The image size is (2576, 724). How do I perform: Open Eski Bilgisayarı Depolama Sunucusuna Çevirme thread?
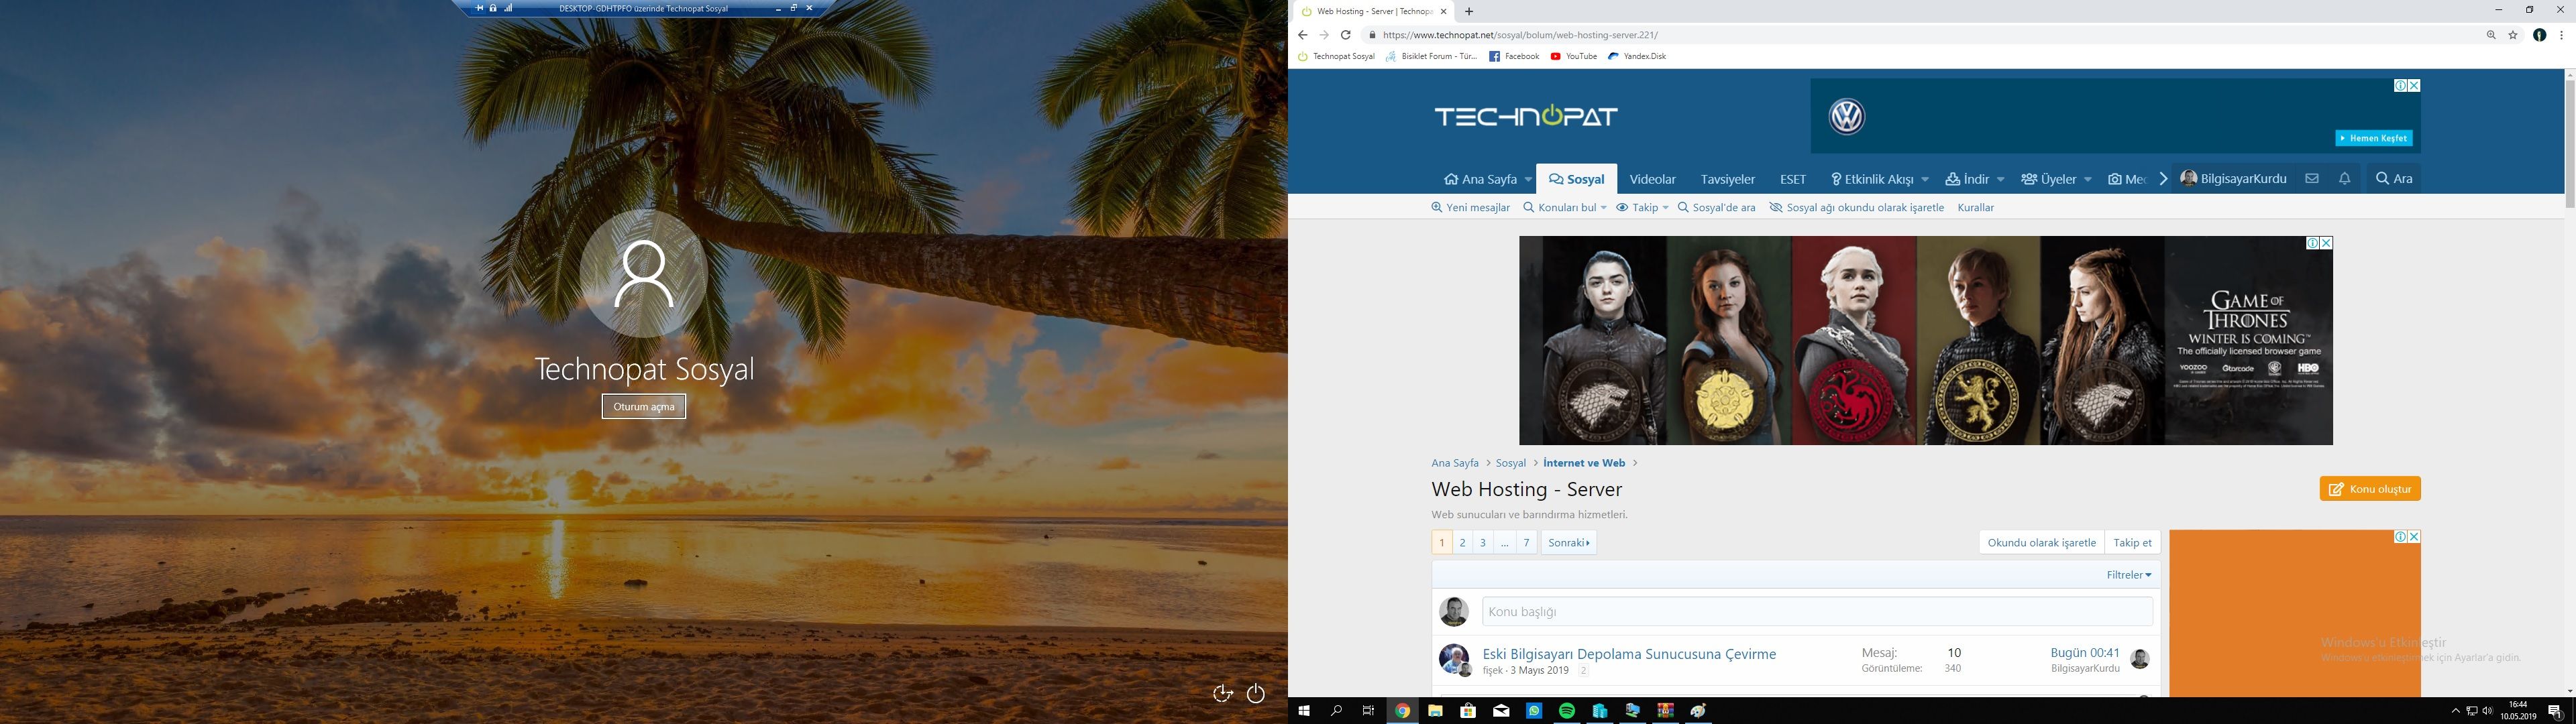point(1628,654)
